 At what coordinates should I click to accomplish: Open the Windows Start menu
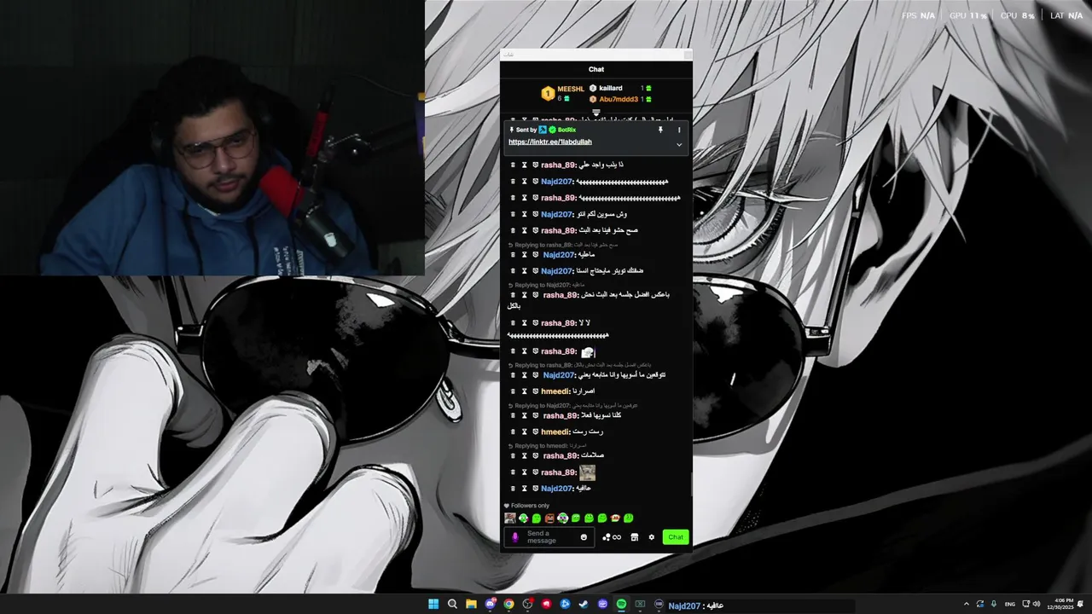click(433, 605)
